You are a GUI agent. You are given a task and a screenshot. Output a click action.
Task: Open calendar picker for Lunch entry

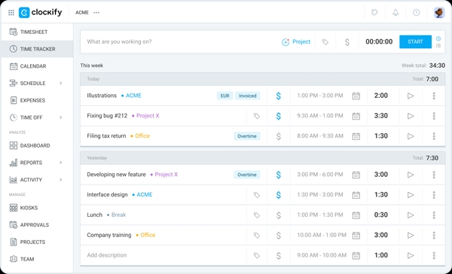356,215
